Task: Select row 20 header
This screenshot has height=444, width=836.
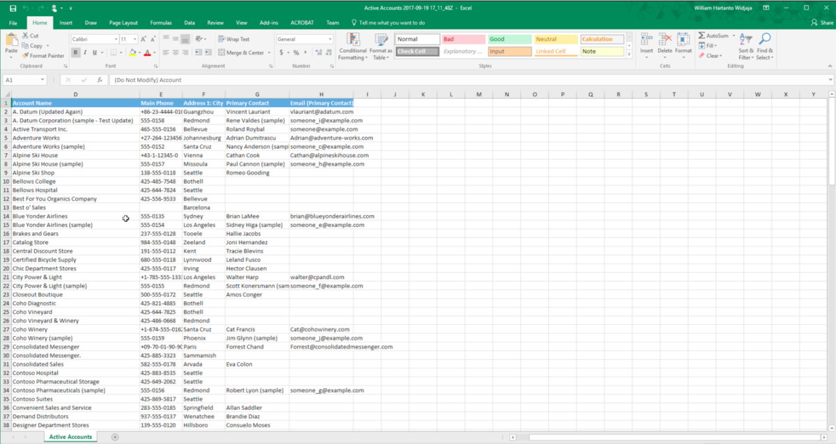Action: coord(6,269)
